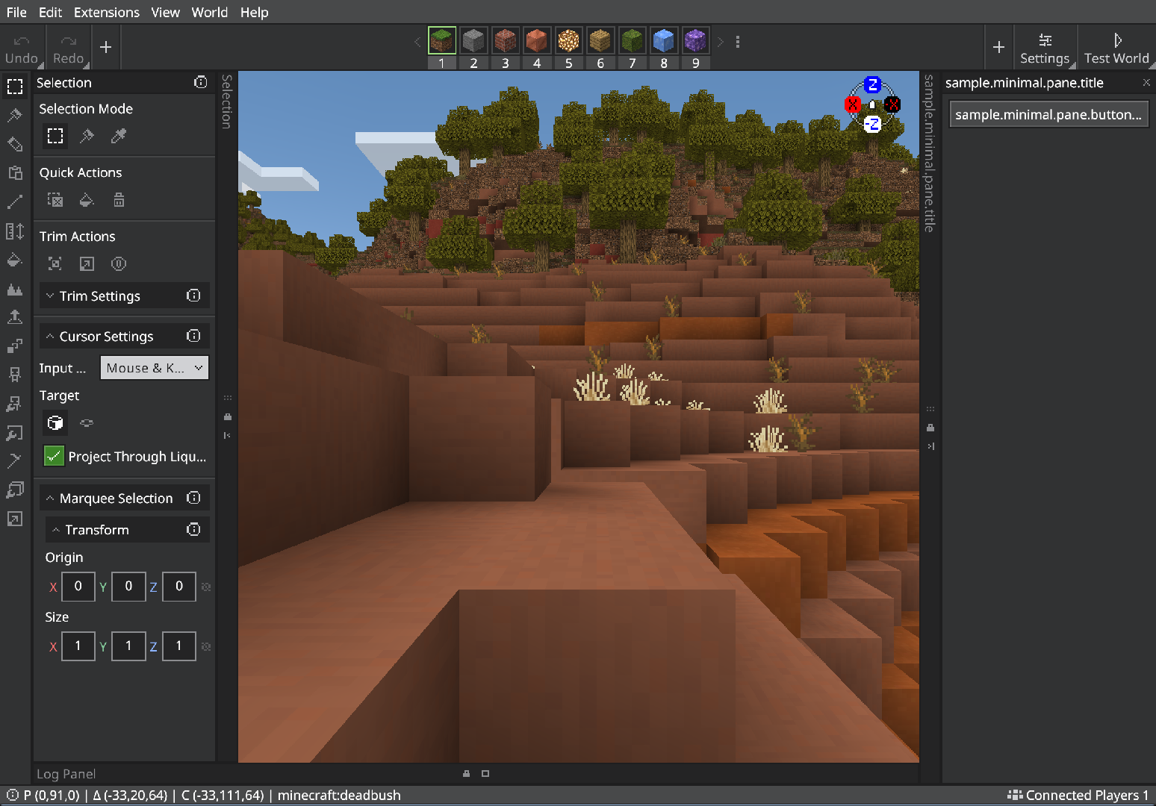Toggle the lock icon beside Selection pane

click(228, 417)
